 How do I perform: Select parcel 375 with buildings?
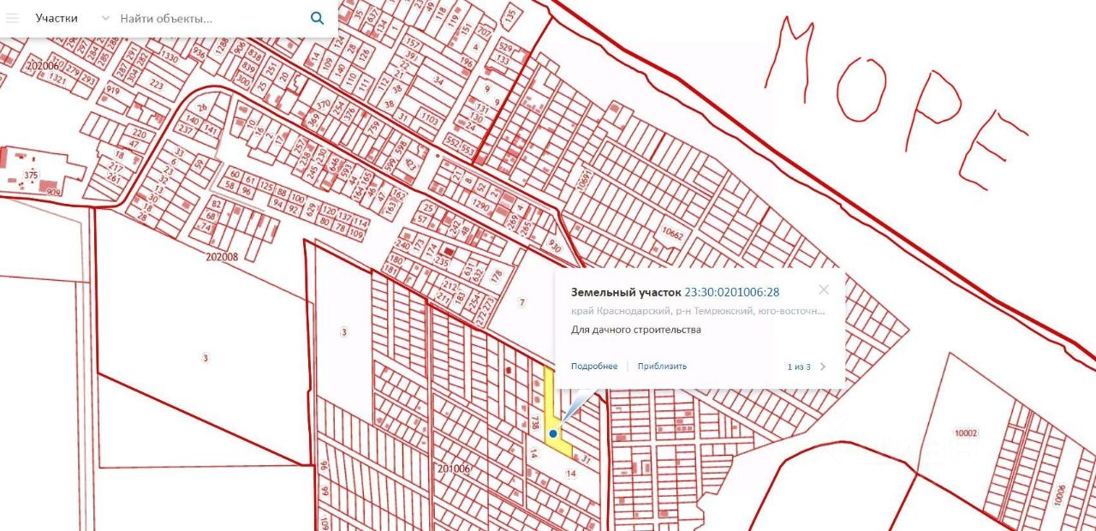click(32, 175)
